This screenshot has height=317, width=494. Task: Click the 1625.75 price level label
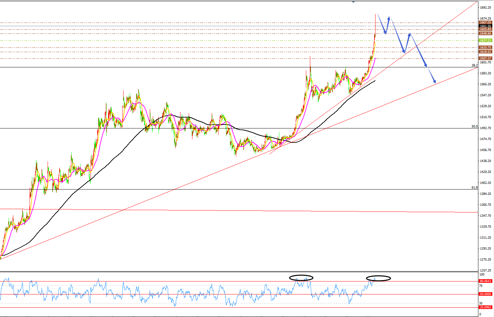(485, 48)
